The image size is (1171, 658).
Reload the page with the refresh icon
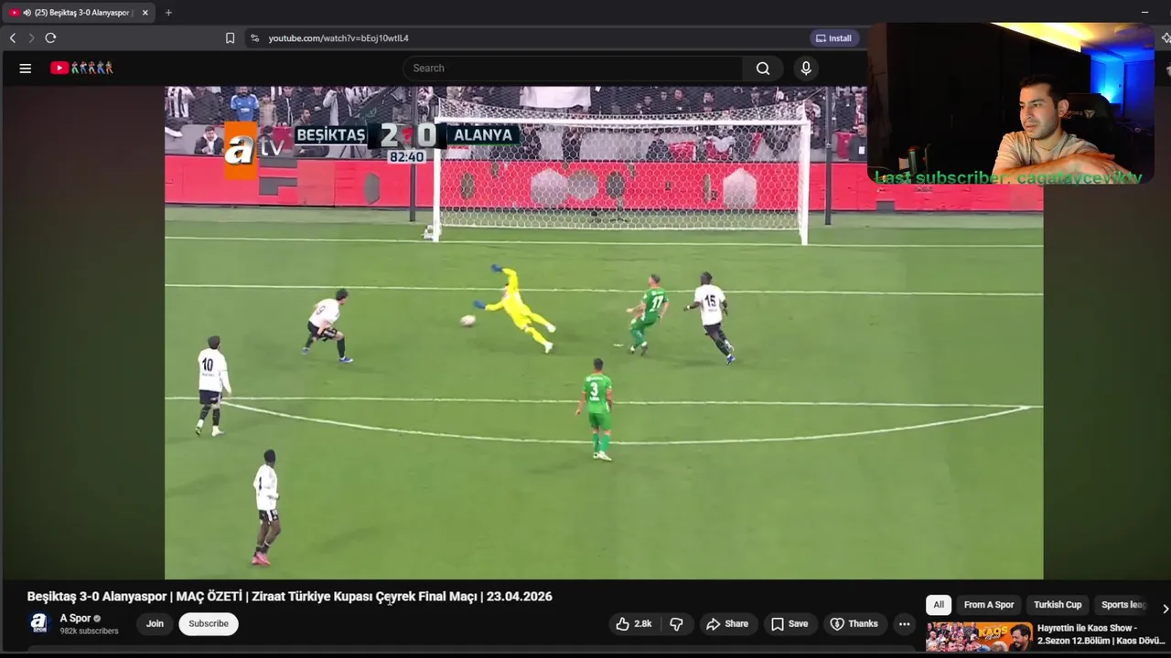click(x=50, y=38)
